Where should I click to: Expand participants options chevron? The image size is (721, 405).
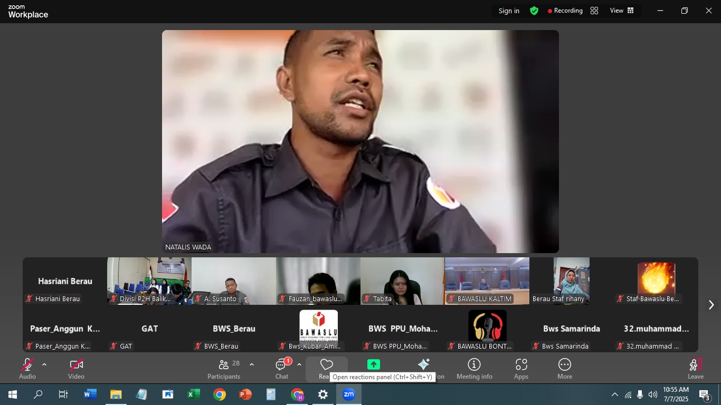[x=252, y=364]
